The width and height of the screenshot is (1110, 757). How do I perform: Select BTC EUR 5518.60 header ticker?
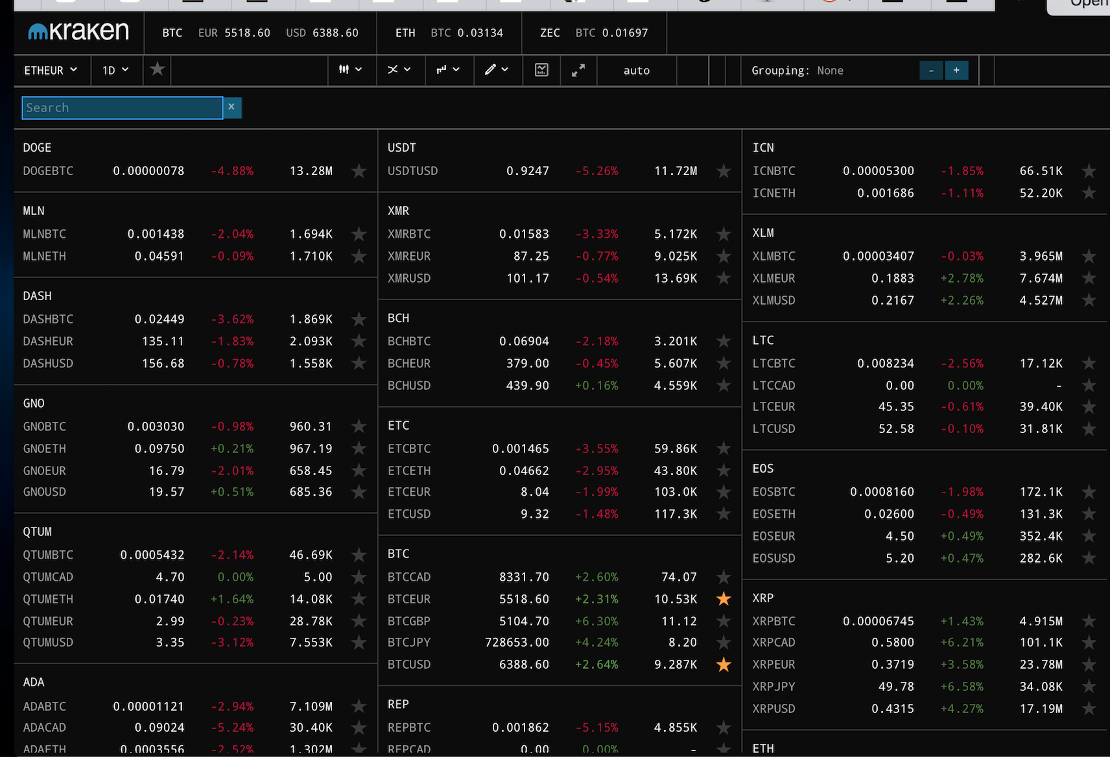click(x=234, y=32)
